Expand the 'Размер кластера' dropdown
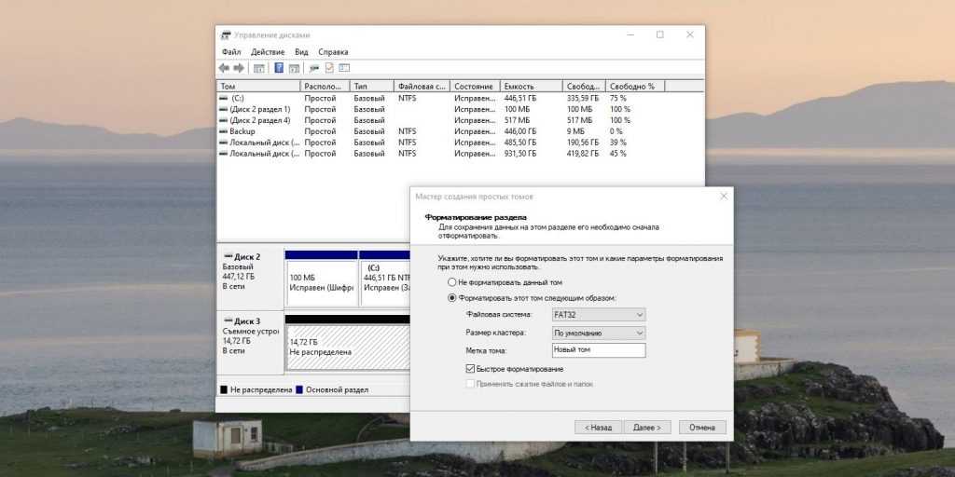955x477 pixels. (599, 333)
